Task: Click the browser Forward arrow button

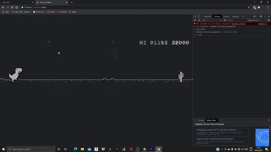Action: (x=8, y=8)
